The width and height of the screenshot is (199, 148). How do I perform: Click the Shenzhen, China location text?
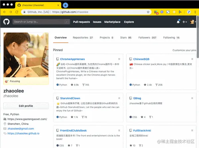click(x=18, y=124)
